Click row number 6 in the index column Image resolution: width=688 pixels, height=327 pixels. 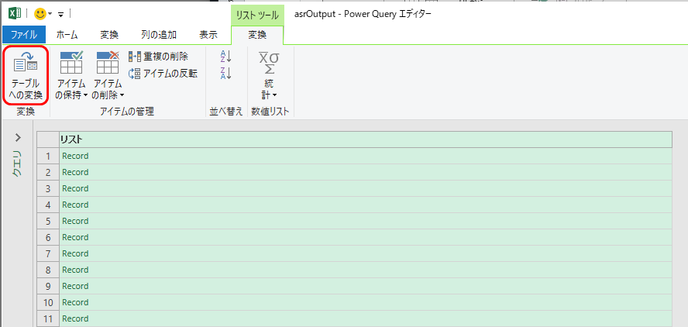coord(48,237)
